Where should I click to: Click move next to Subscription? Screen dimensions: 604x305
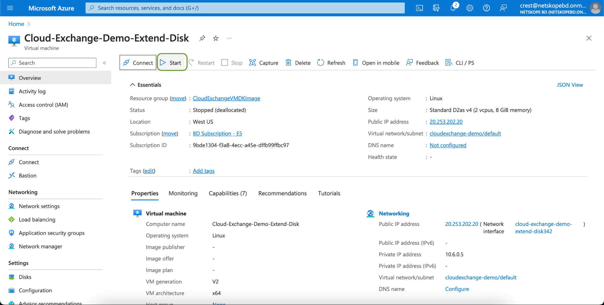click(170, 133)
